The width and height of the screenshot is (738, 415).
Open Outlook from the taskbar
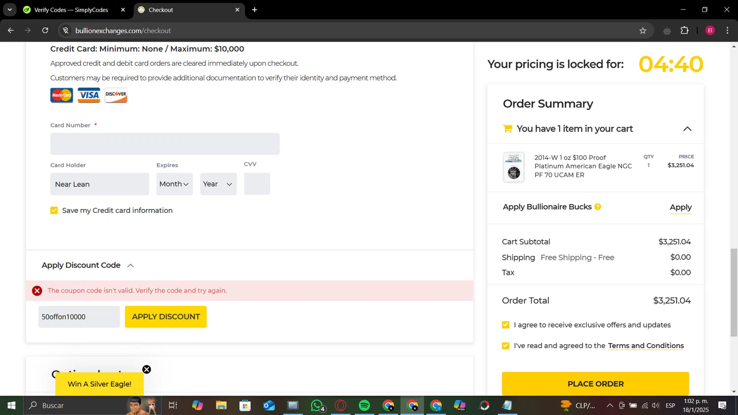click(x=269, y=406)
